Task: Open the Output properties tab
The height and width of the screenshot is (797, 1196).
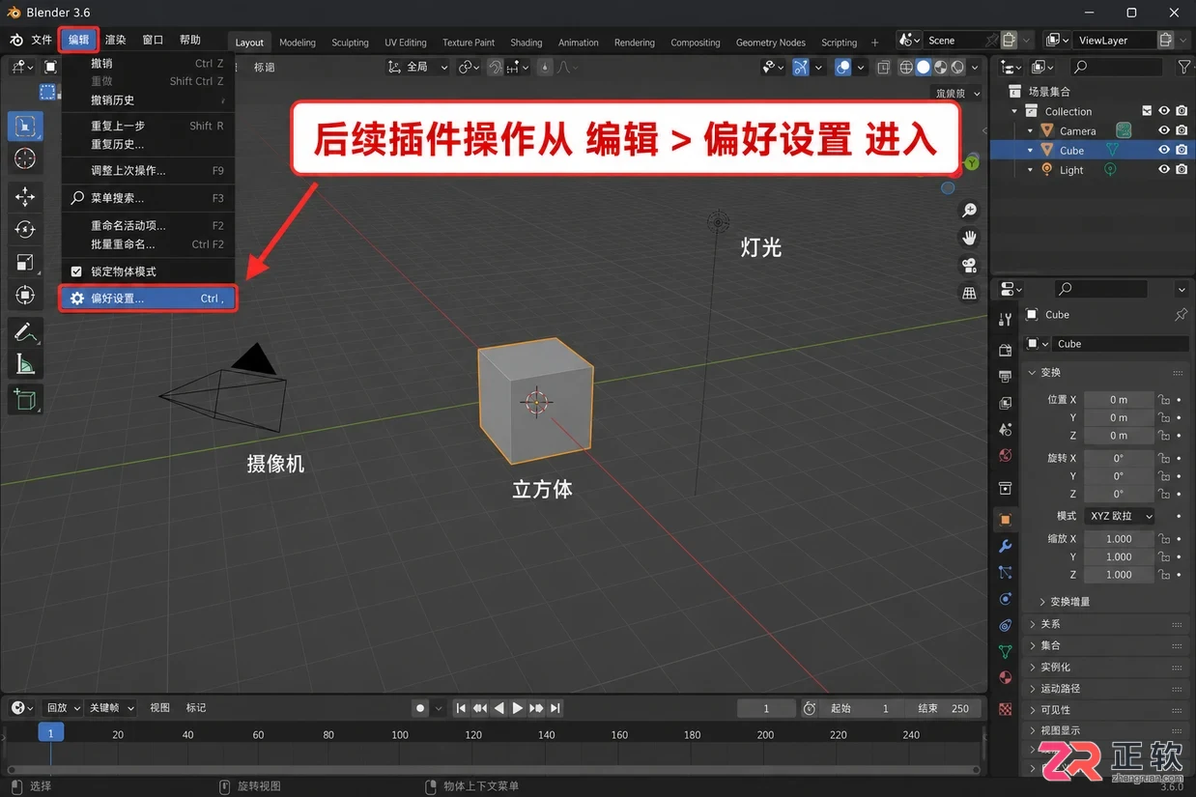Action: pos(1006,377)
